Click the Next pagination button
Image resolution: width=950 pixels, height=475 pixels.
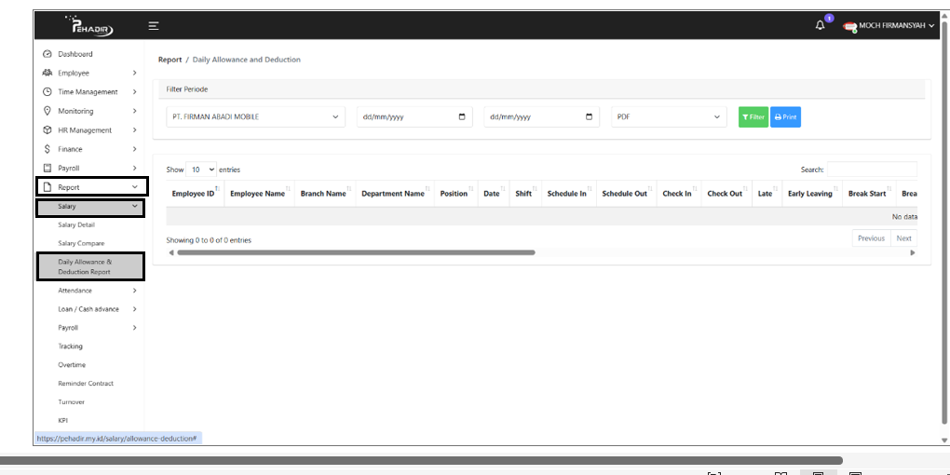tap(904, 238)
